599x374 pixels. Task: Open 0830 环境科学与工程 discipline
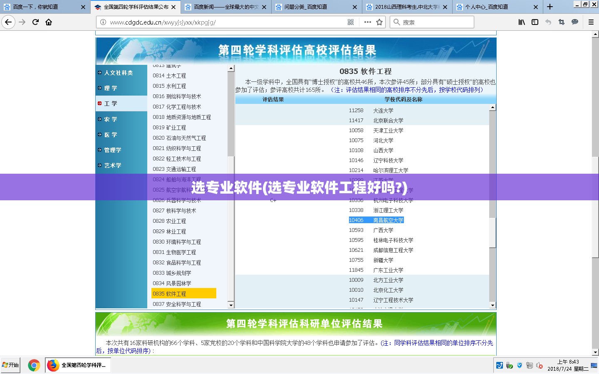(x=177, y=242)
